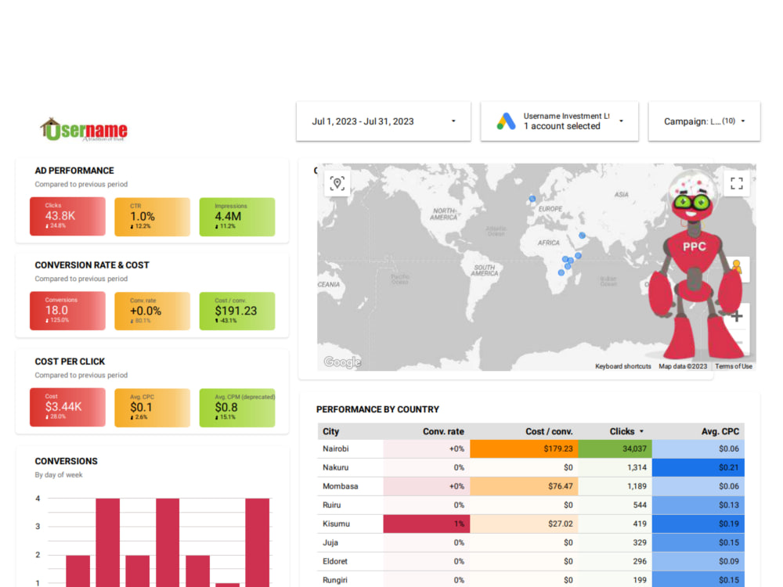Click Kisumu's 1% conversion rate cell
The image size is (783, 587).
click(427, 524)
